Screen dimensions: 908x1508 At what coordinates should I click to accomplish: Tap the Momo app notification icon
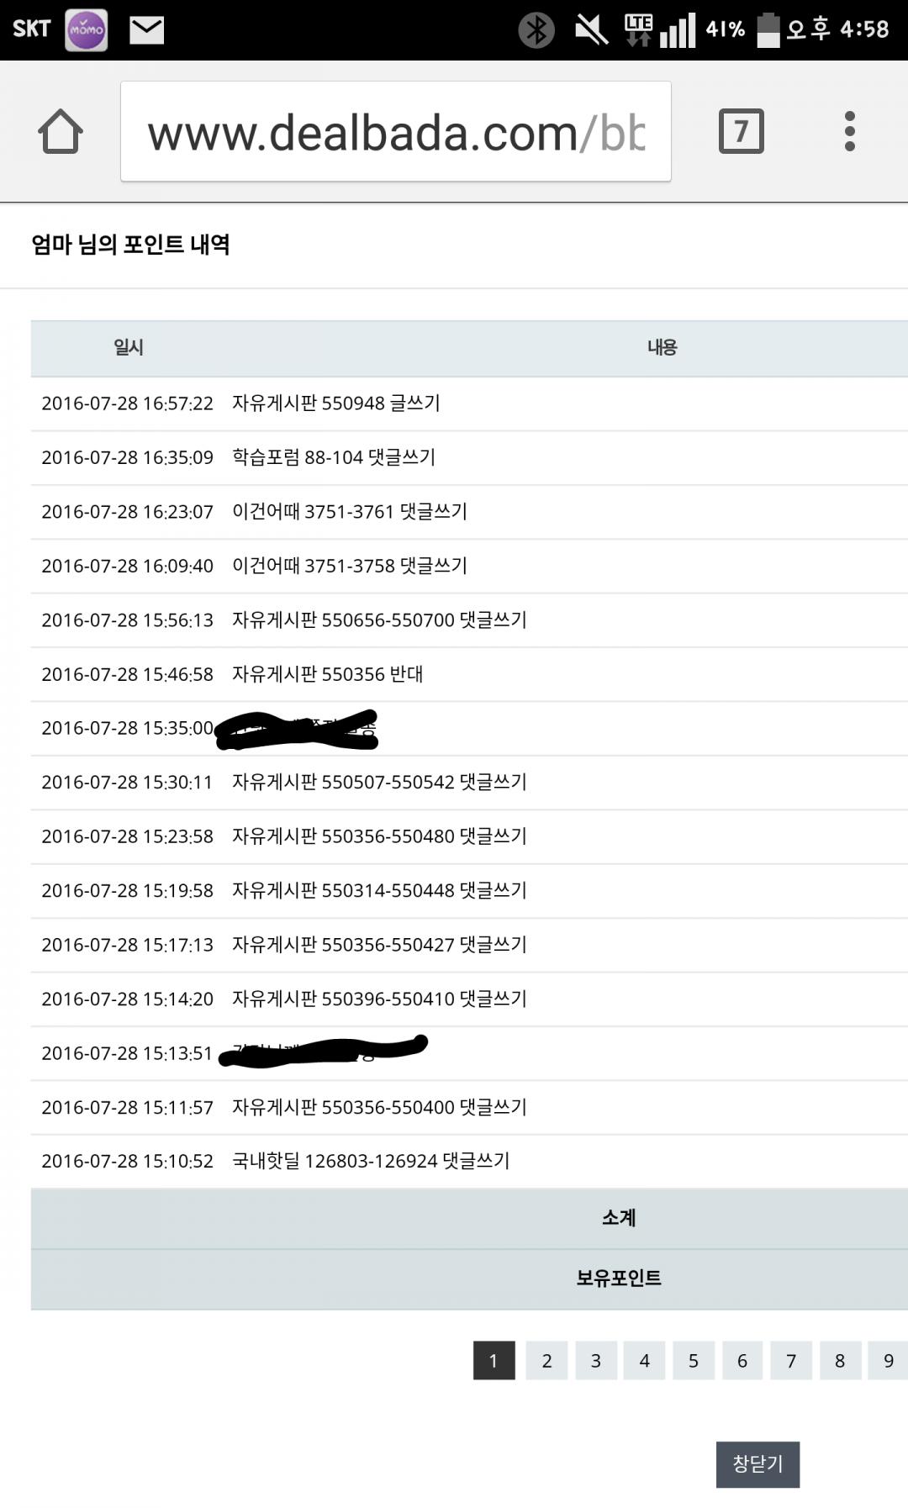click(x=87, y=30)
